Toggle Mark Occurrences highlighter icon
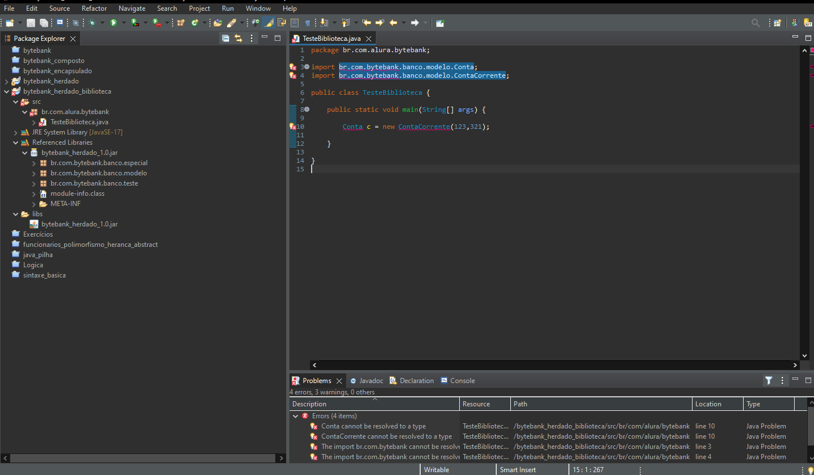 pyautogui.click(x=268, y=23)
